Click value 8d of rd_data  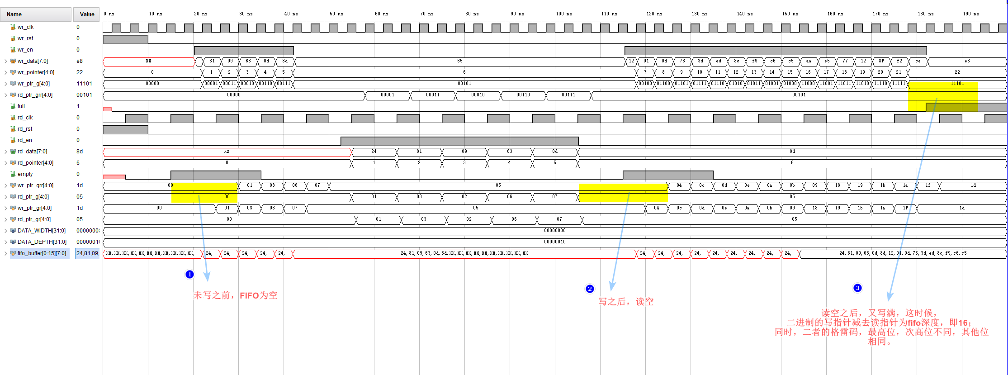(80, 152)
